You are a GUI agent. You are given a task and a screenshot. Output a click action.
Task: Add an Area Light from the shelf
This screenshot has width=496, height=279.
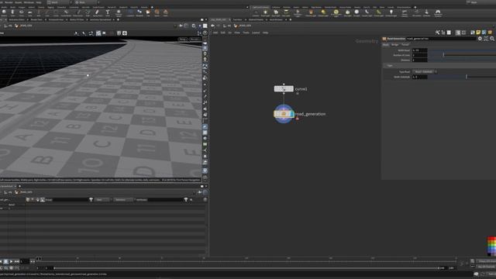pyautogui.click(x=286, y=12)
